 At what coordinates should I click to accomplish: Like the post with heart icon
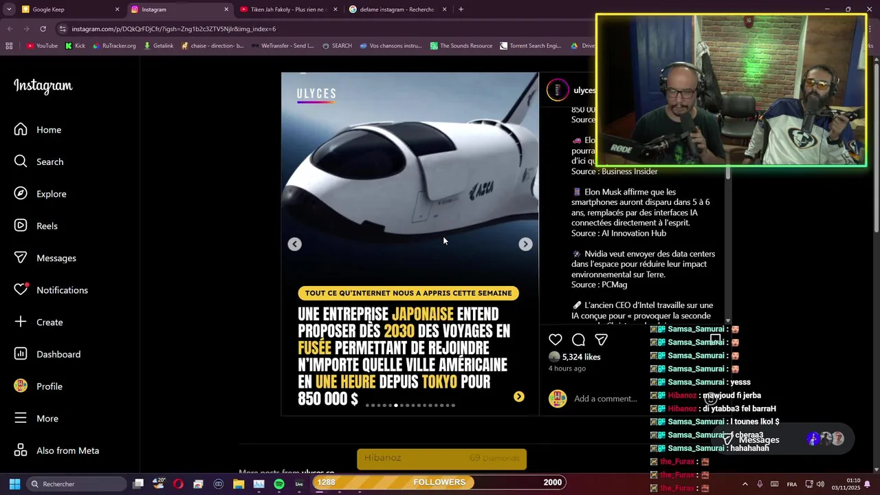555,340
